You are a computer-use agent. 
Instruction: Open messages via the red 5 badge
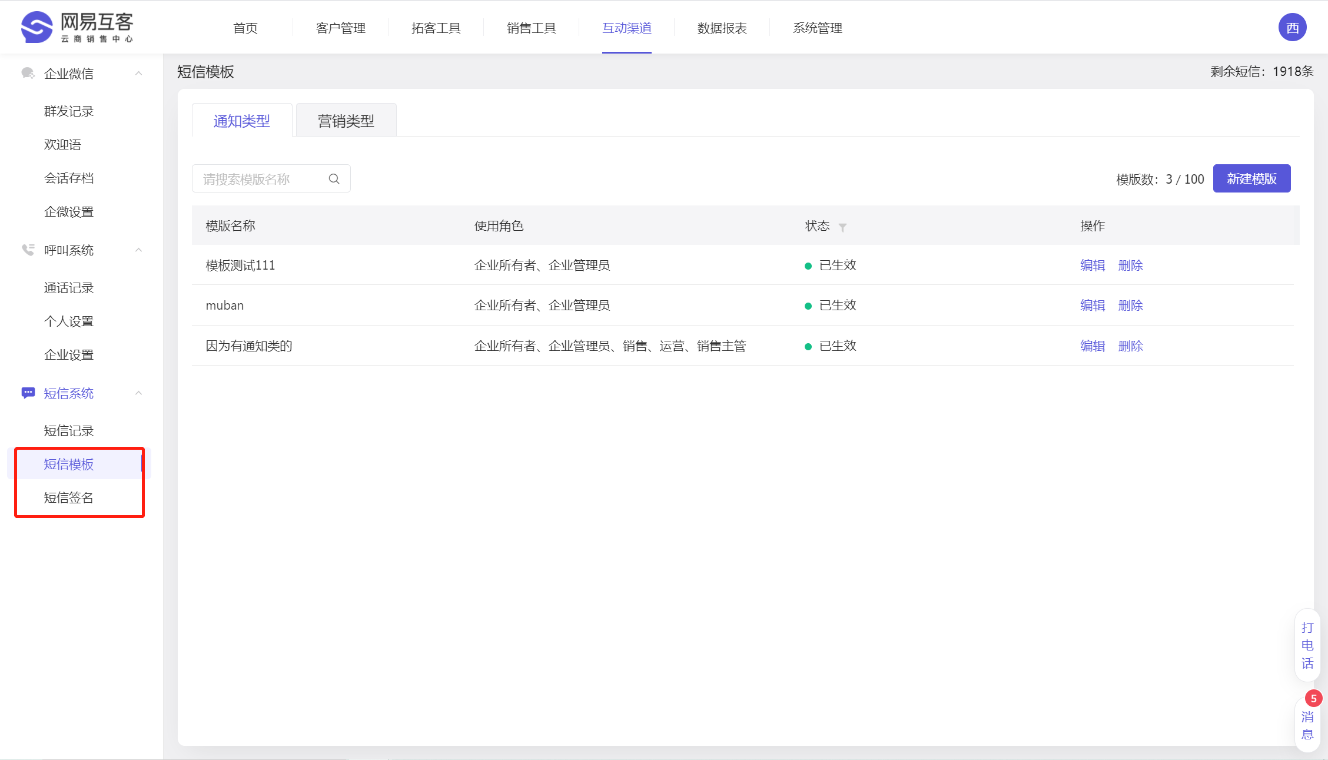tap(1313, 699)
